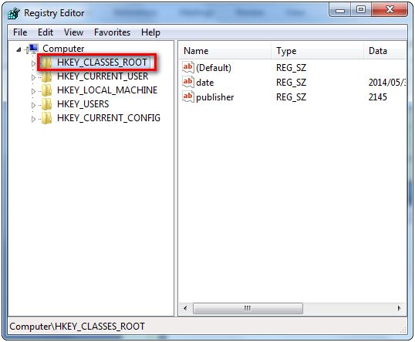Expand the HKEY_LOCAL_MACHINE node
Screen dimensions: 415x342
pos(33,91)
